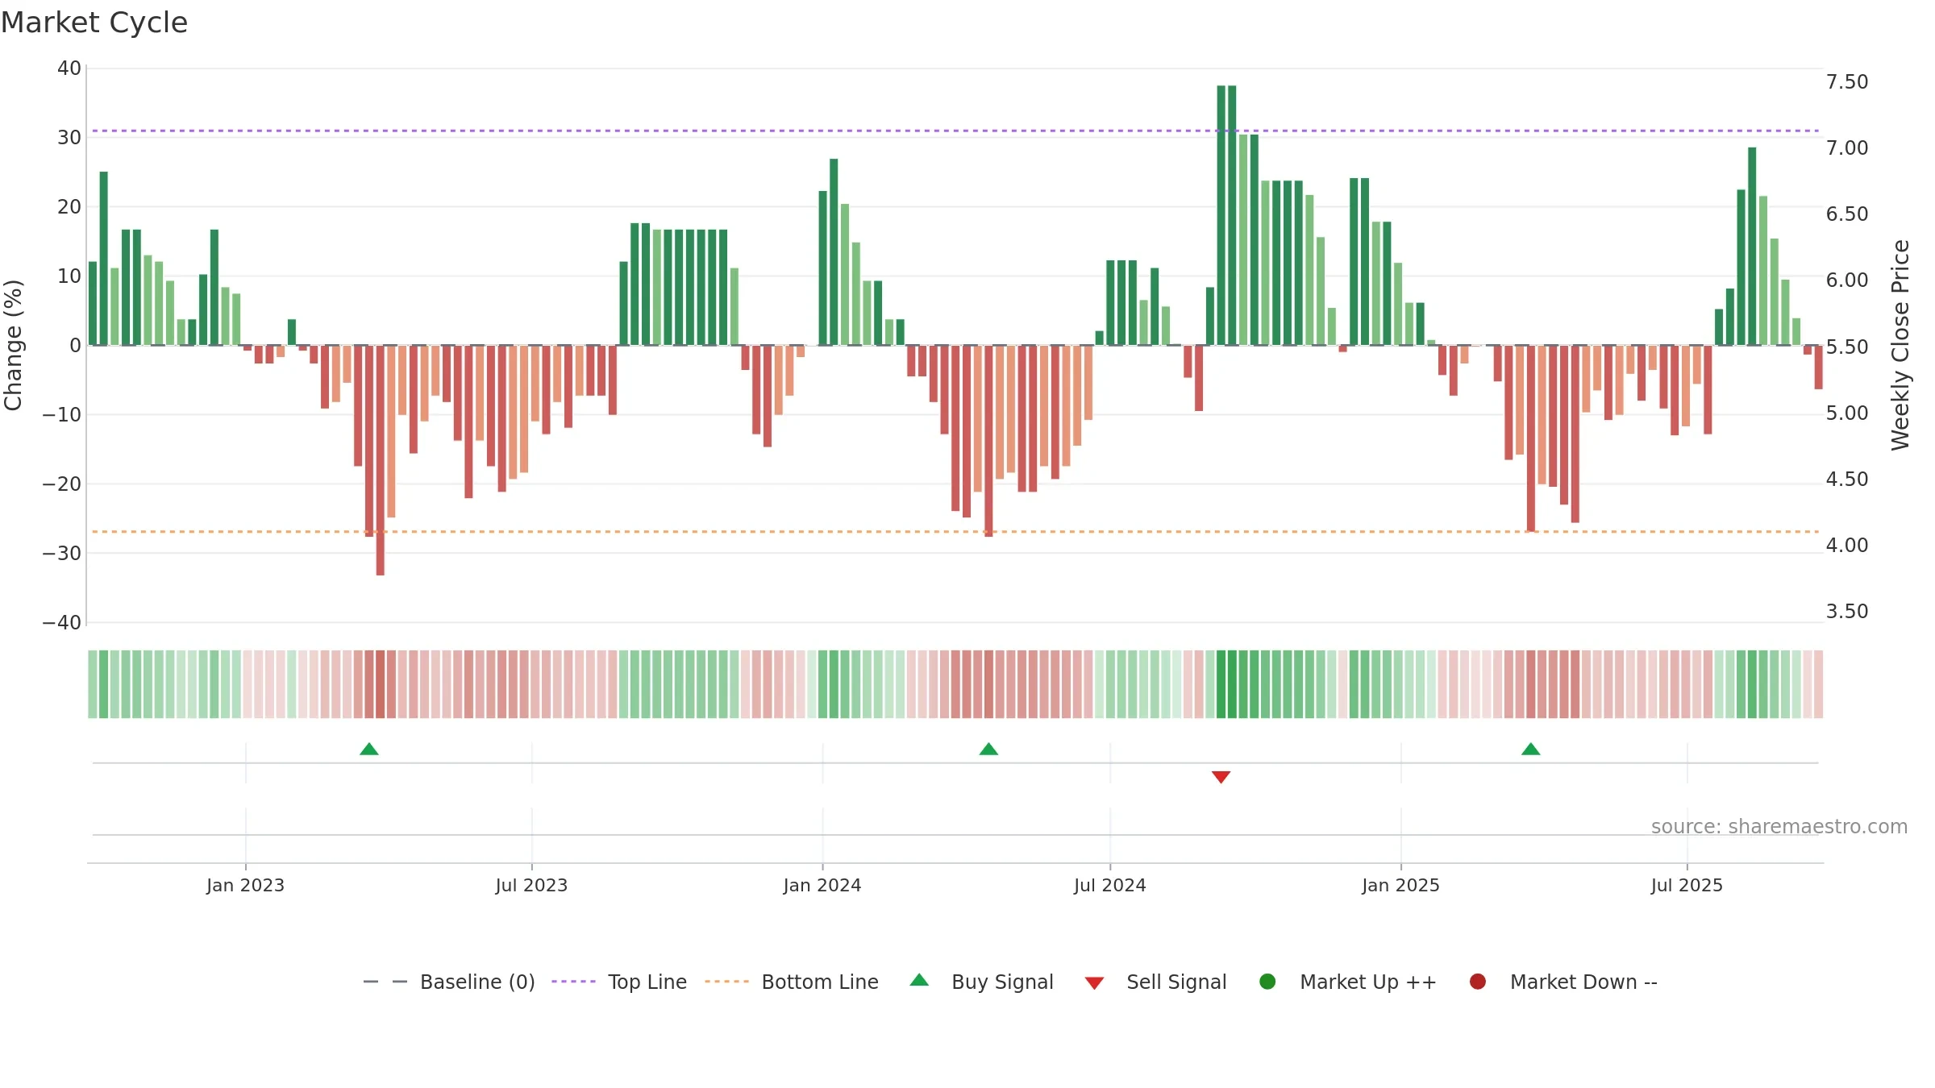Select the buy signal marker in early 2023
This screenshot has width=1935, height=1088.
coord(369,750)
